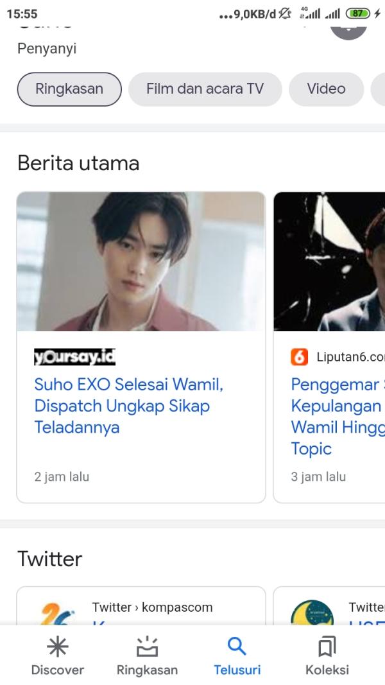Tap the Liputan6 orange logo icon

coord(300,357)
